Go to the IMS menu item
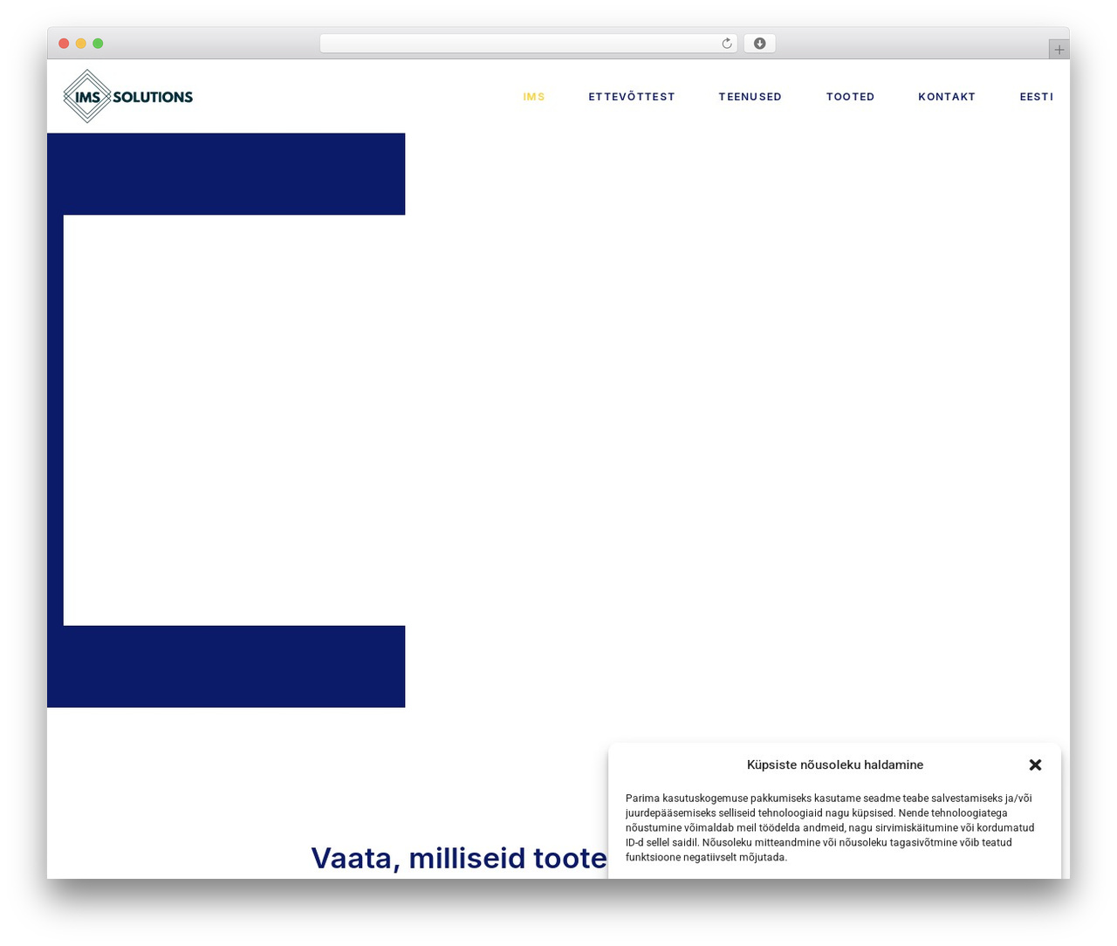Image resolution: width=1117 pixels, height=946 pixels. (533, 97)
